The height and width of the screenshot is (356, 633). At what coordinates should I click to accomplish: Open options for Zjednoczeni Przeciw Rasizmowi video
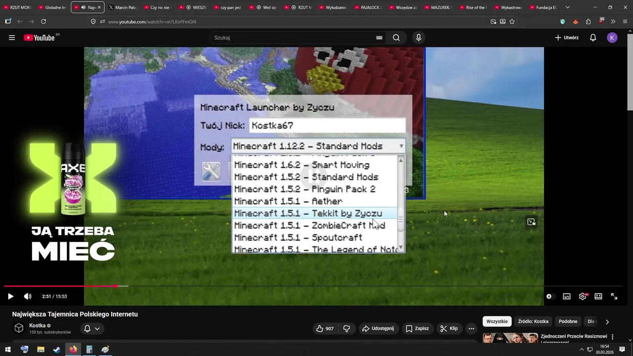[613, 337]
